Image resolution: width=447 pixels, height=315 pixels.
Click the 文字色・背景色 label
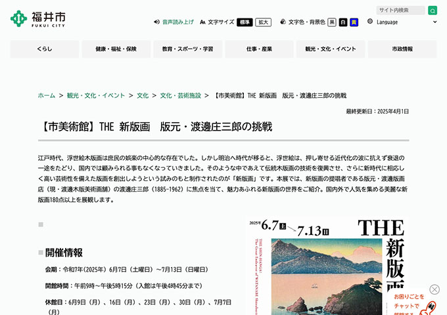pos(306,22)
